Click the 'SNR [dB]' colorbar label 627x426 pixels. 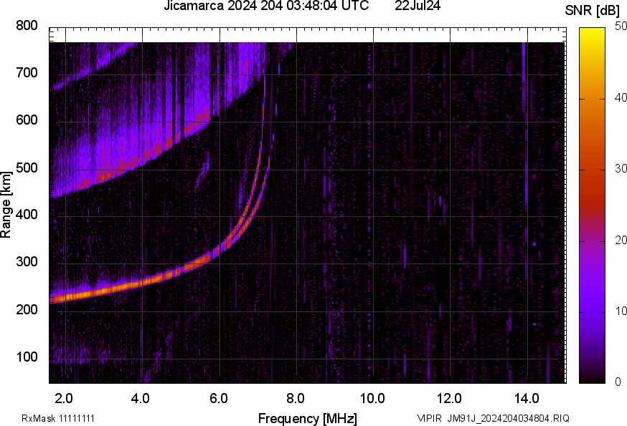[x=592, y=11]
